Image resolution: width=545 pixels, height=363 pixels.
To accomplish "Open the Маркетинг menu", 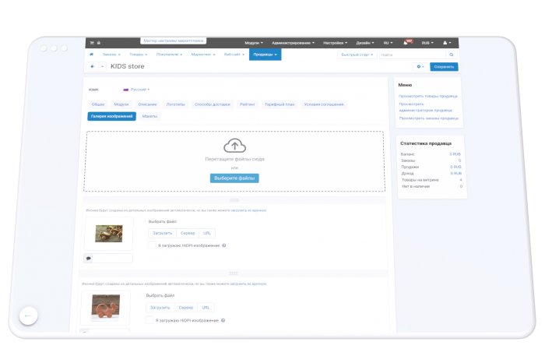I will pyautogui.click(x=203, y=55).
